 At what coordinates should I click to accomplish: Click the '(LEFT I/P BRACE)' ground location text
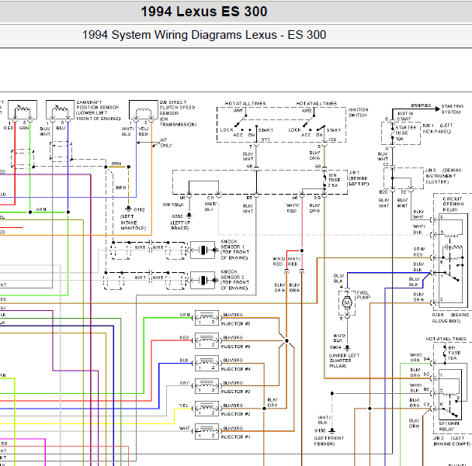click(180, 226)
